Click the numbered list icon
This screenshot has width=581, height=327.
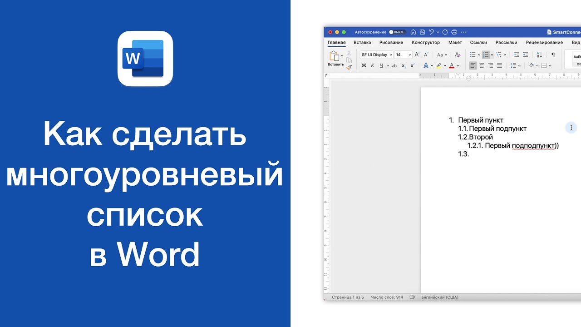(x=486, y=54)
